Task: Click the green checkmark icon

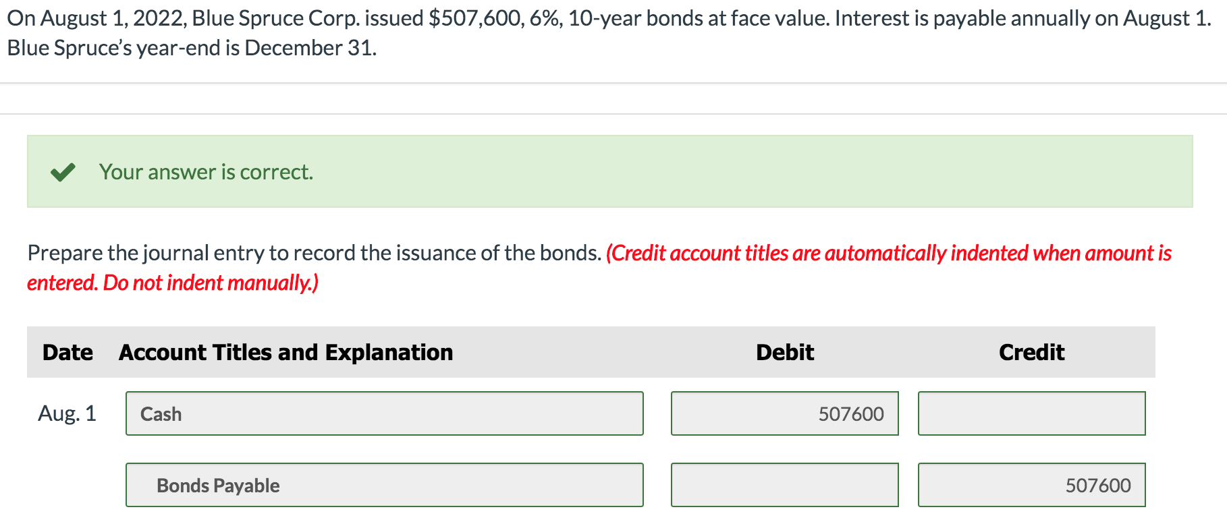Action: point(62,171)
